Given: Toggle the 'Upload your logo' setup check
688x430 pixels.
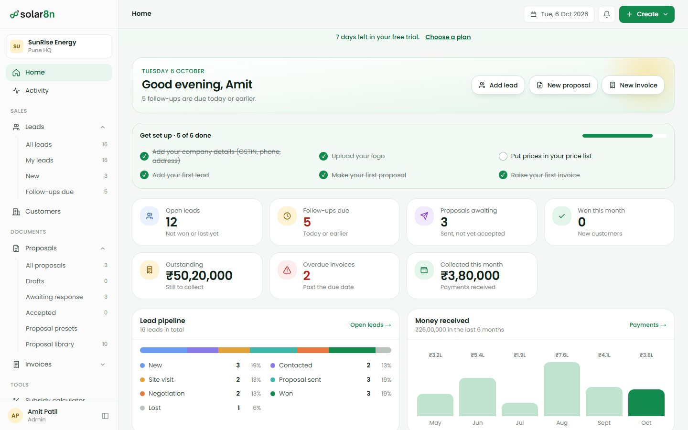Looking at the screenshot, I should point(323,156).
